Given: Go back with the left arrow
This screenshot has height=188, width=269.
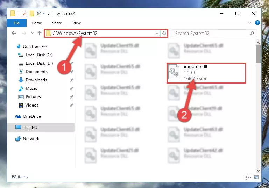Looking at the screenshot, I should pos(14,33).
